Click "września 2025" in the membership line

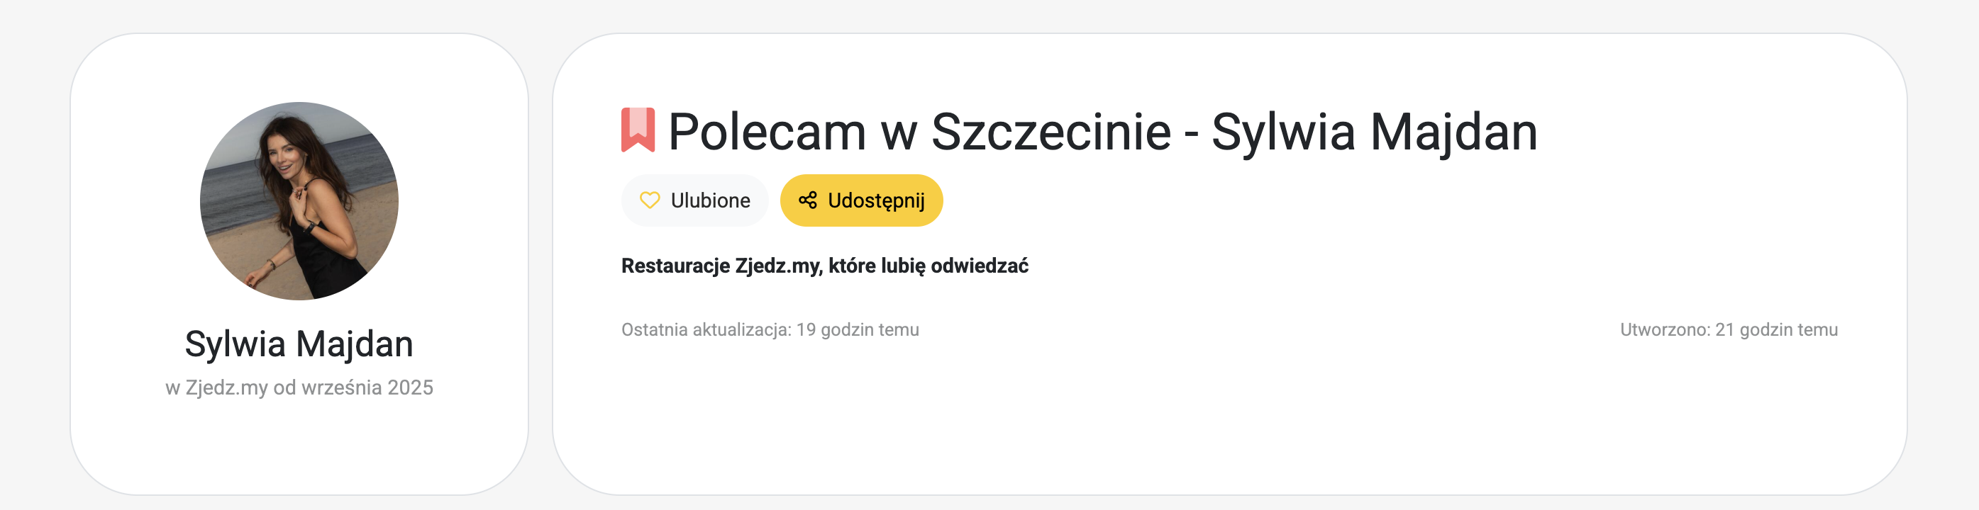coord(367,387)
